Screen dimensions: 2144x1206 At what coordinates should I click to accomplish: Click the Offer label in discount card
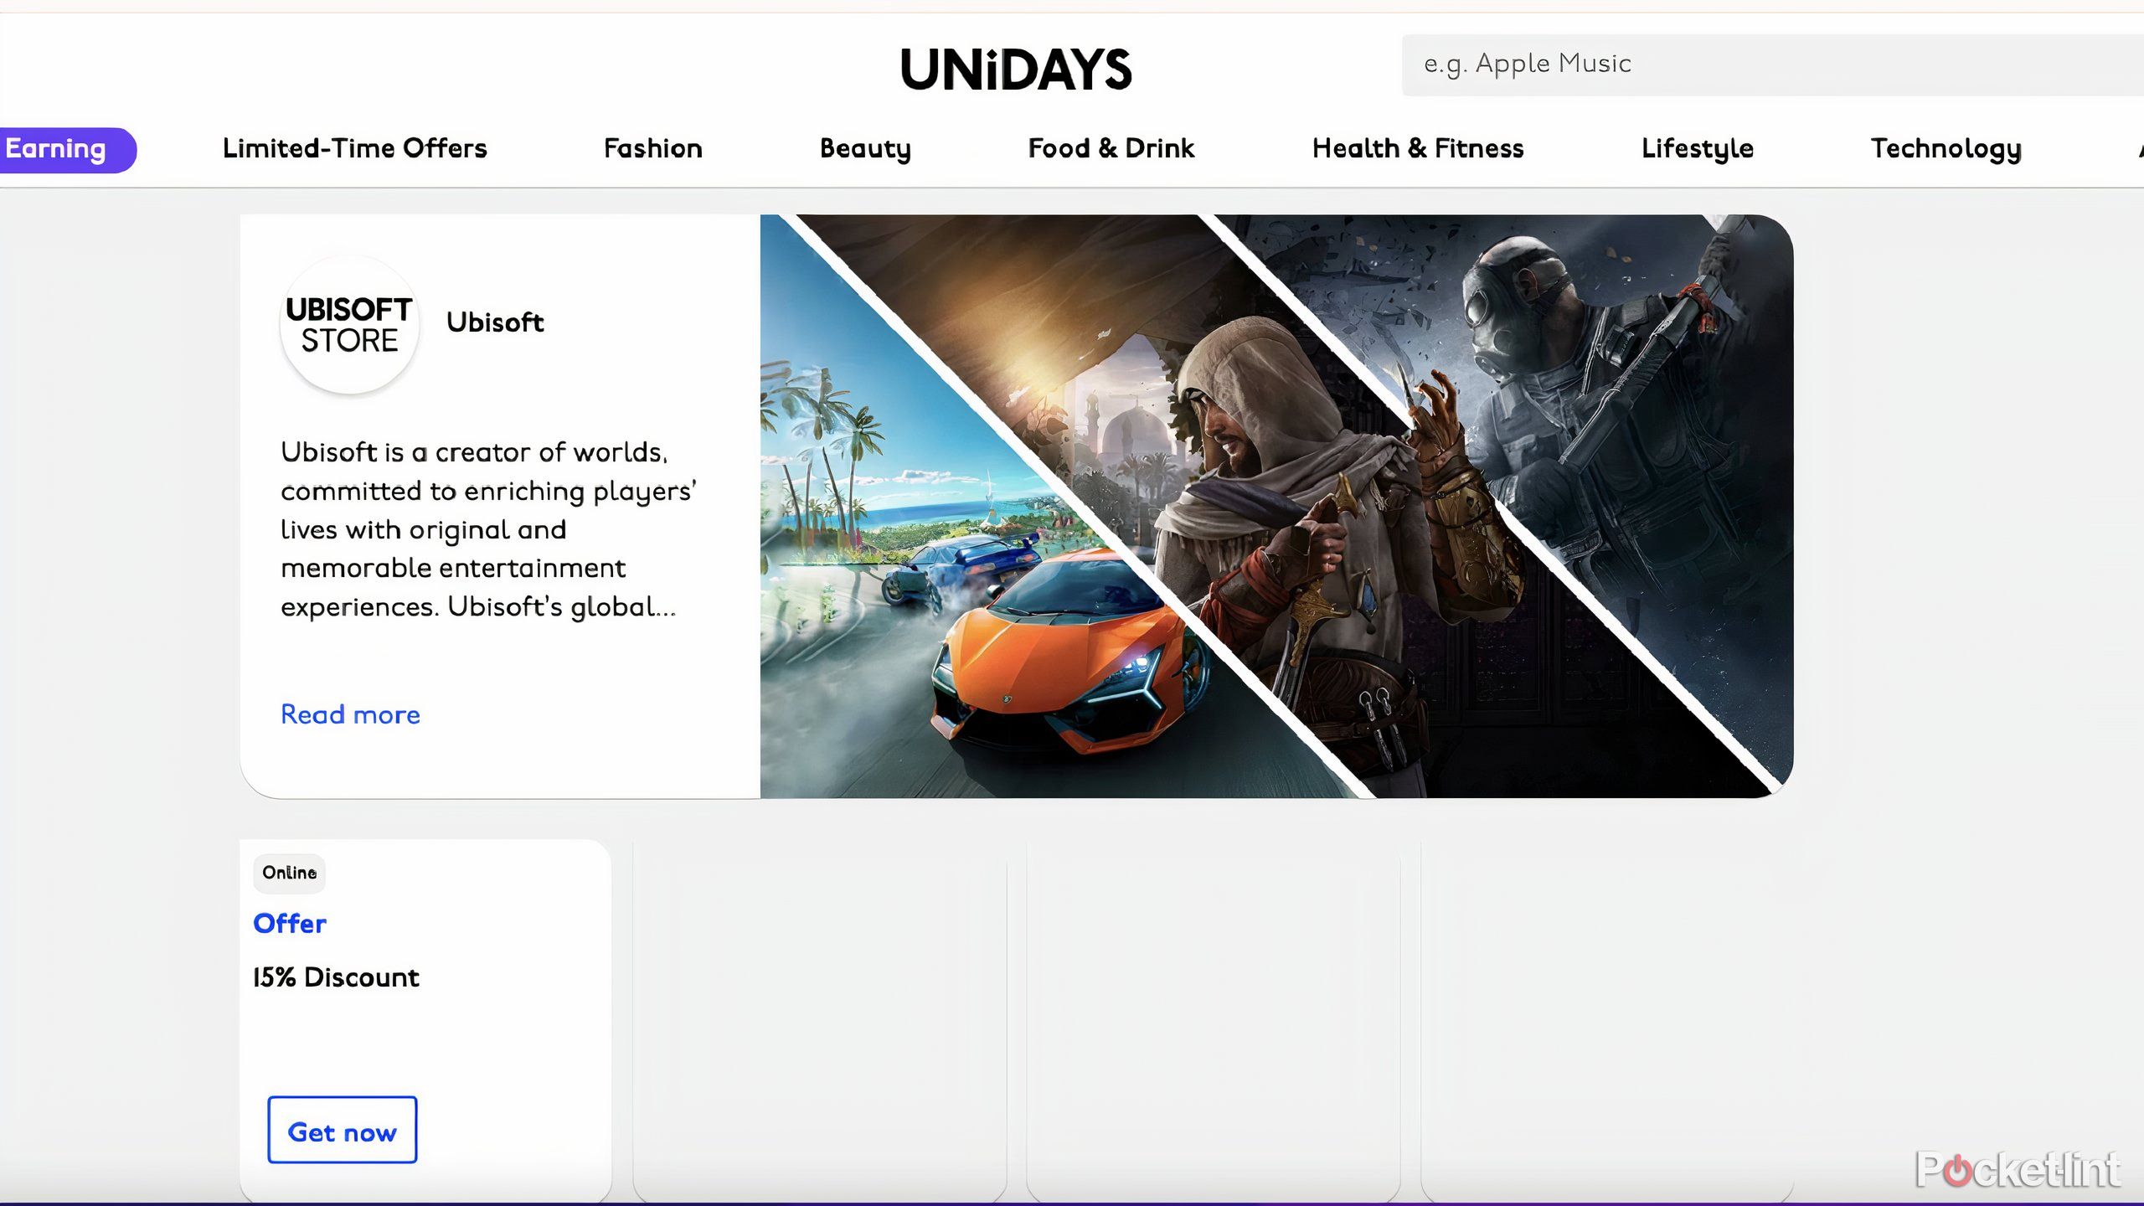click(x=289, y=923)
